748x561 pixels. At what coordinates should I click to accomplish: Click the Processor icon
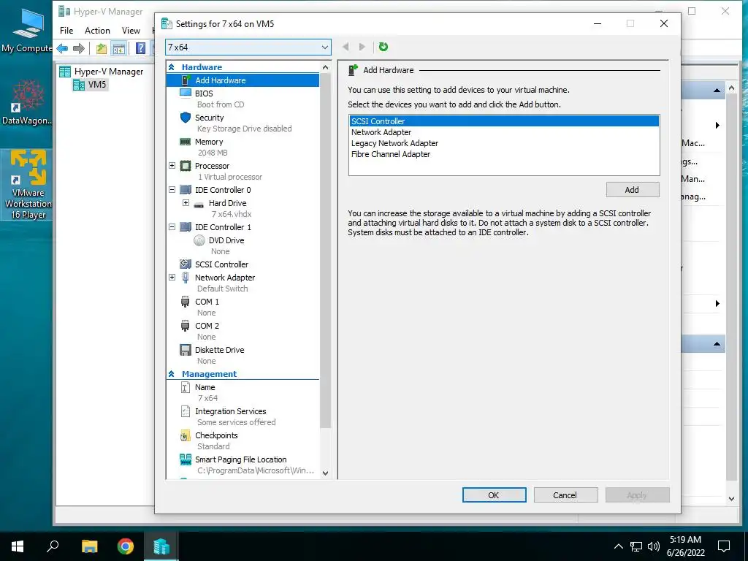(x=186, y=166)
